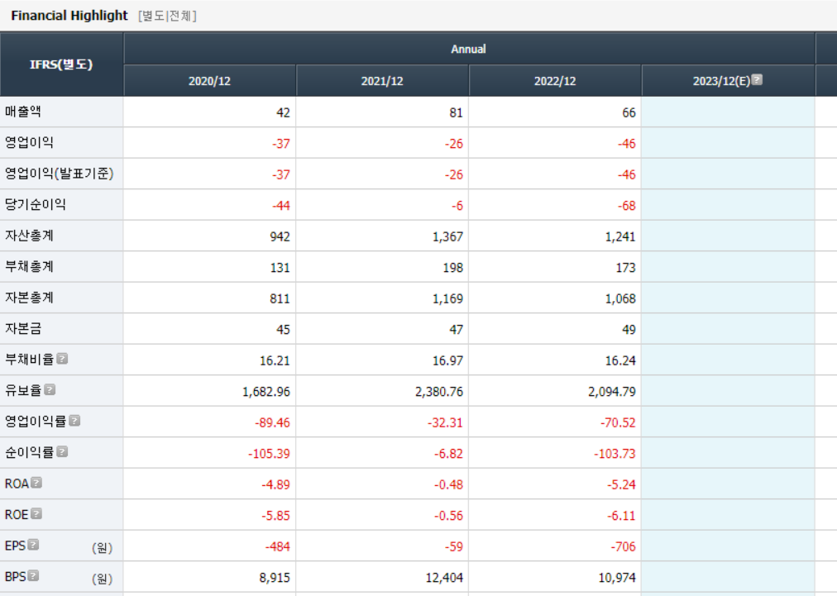Screen dimensions: 837x596
Task: Select the 영업이익 row label
Action: tap(29, 142)
